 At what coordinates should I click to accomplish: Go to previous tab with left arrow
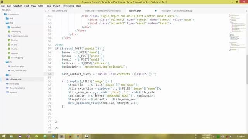coord(45,11)
